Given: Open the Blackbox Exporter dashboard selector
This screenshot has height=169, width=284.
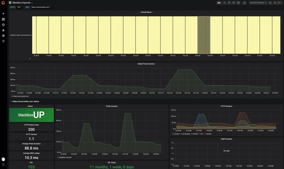Looking at the screenshot, I should point(22,2).
